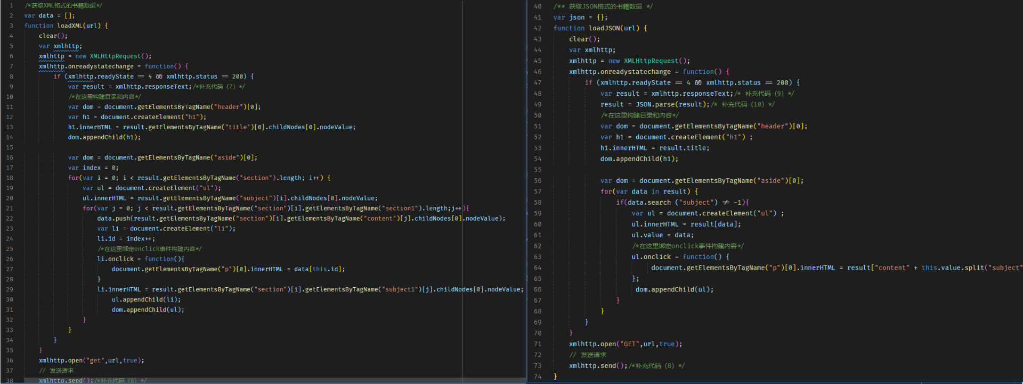Viewport: 1023px width, 384px height.
Task: Click 'result["content" + this.value.split' on line 64
Action: pyautogui.click(x=914, y=268)
